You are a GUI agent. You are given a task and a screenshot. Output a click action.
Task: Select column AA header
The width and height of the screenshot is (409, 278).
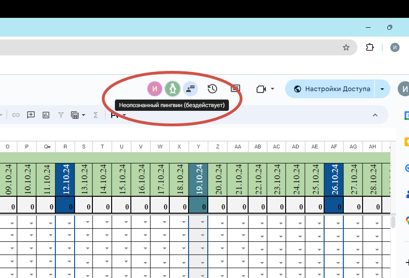tap(238, 147)
